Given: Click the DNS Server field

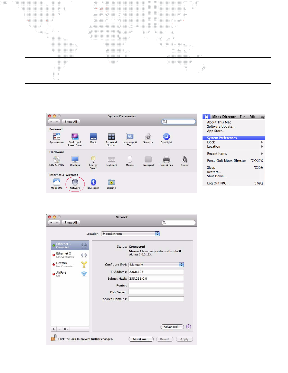Looking at the screenshot, I should tap(156, 292).
